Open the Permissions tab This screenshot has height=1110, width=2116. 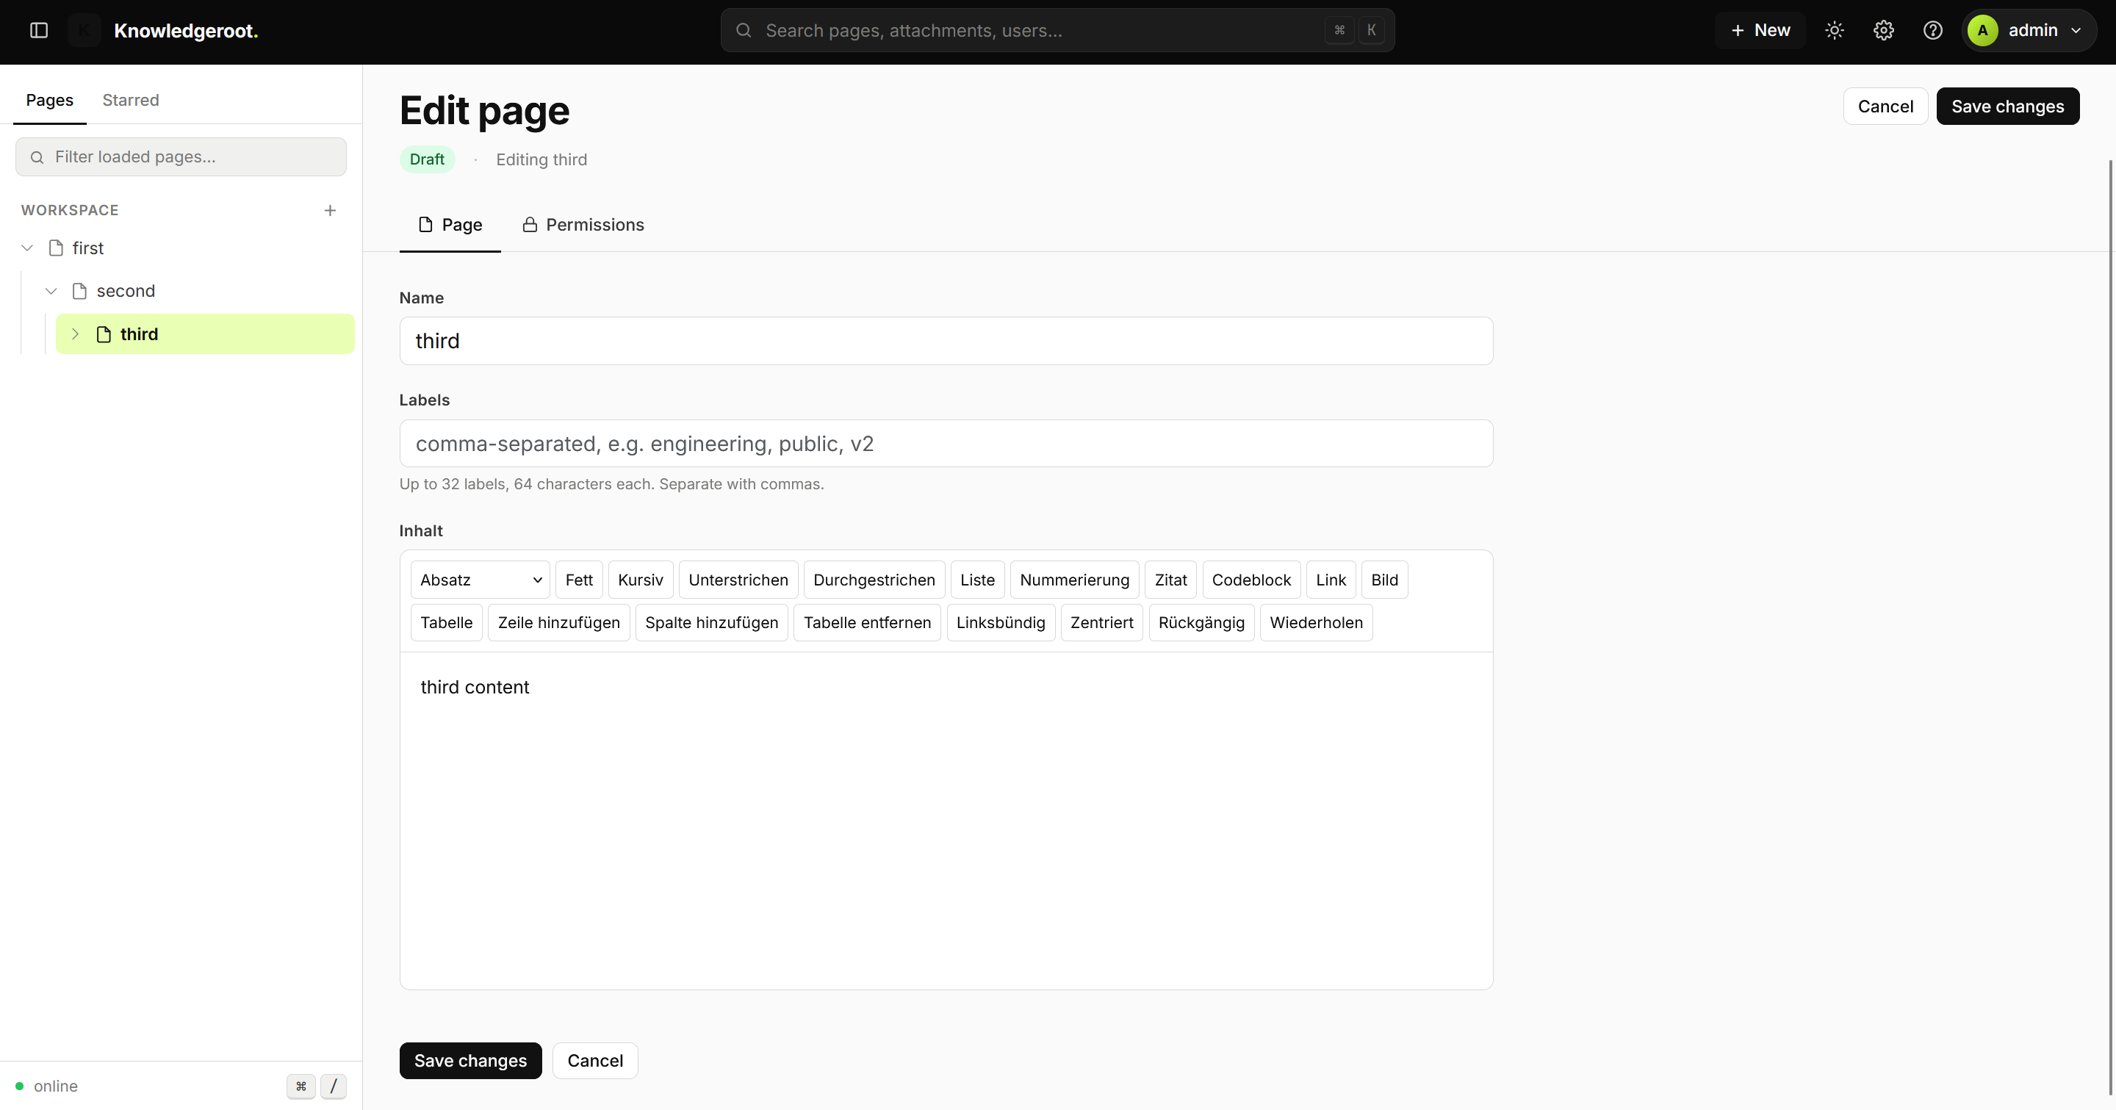pos(583,225)
